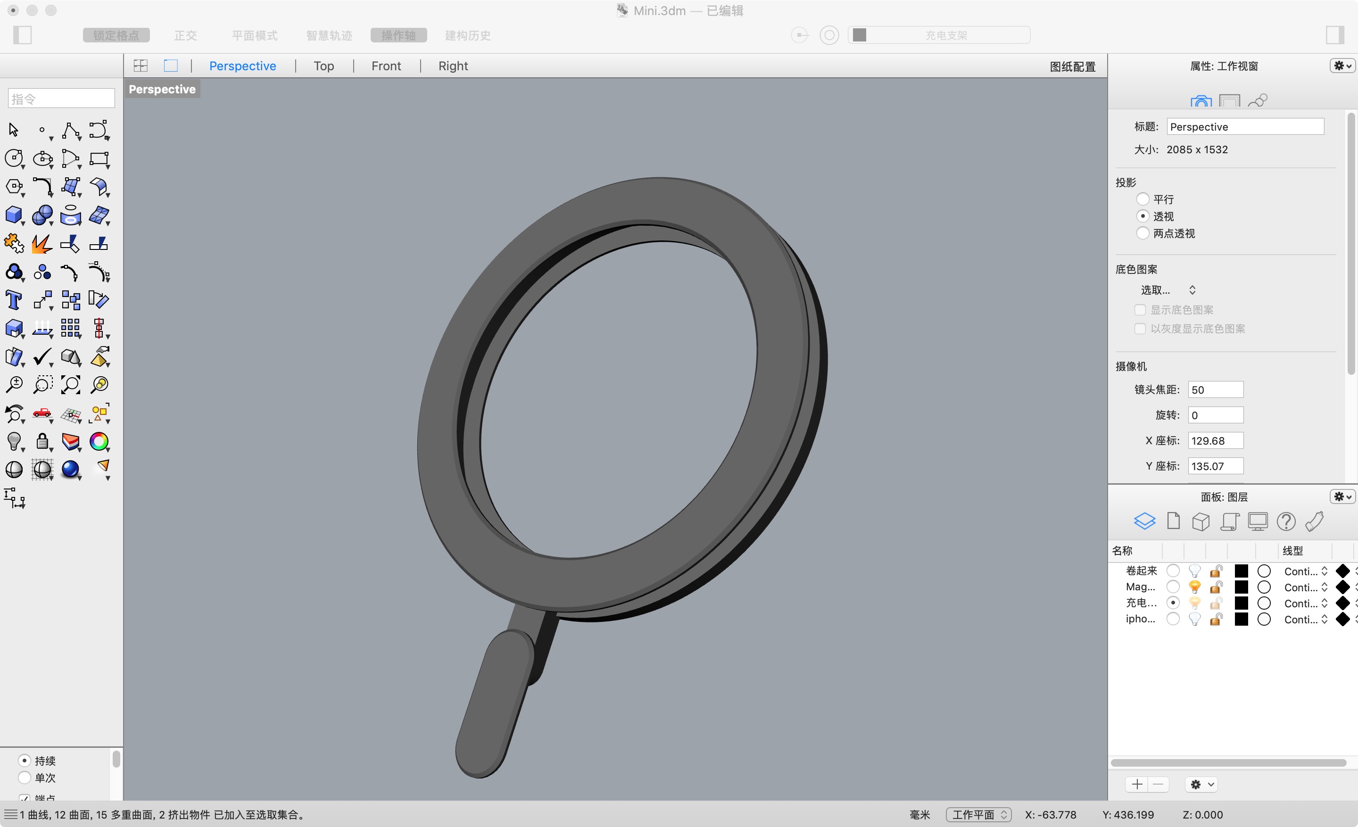Open the Layers panel icon

1144,521
